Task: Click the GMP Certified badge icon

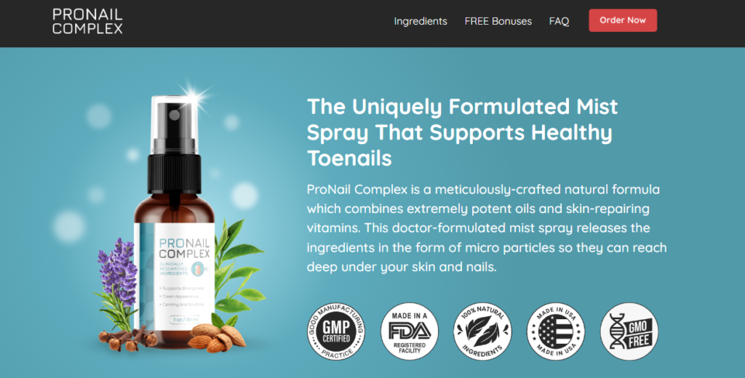Action: click(336, 331)
